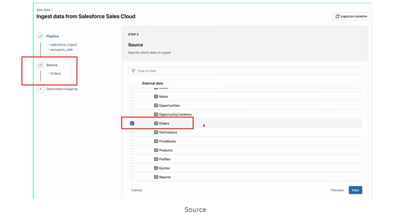Click the filter funnel icon in search field
The width and height of the screenshot is (400, 217).
pos(133,71)
